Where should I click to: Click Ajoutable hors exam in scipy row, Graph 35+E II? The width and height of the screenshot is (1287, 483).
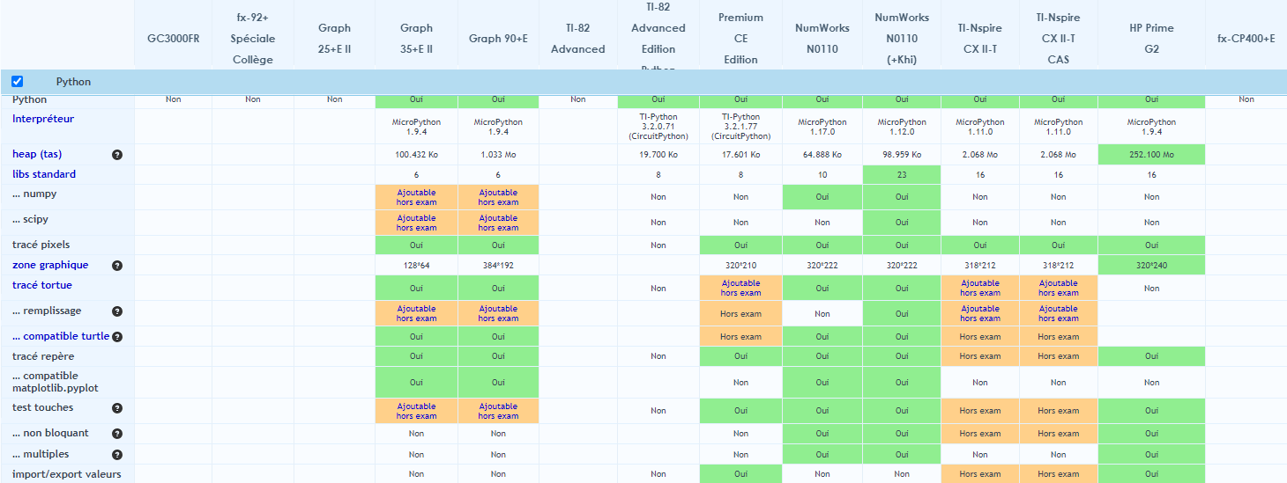[x=416, y=223]
